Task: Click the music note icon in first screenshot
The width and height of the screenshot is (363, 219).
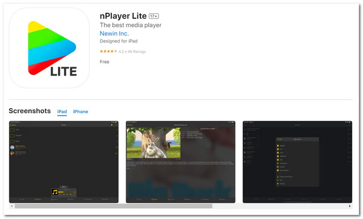Action: pos(54,192)
